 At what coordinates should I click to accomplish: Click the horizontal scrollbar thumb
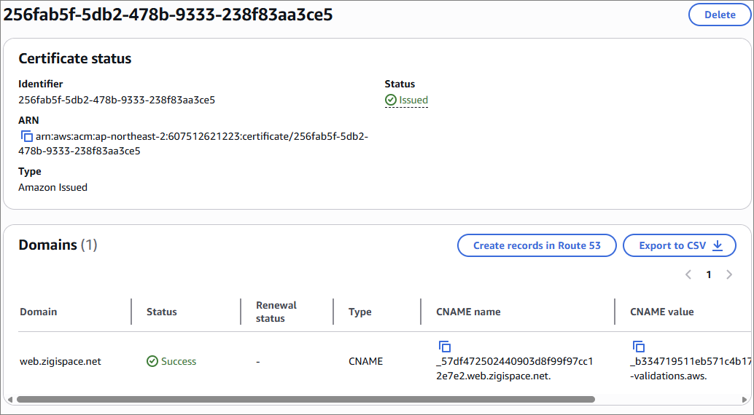(x=306, y=399)
